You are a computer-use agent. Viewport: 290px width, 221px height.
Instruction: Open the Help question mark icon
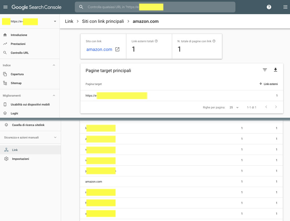click(x=269, y=7)
